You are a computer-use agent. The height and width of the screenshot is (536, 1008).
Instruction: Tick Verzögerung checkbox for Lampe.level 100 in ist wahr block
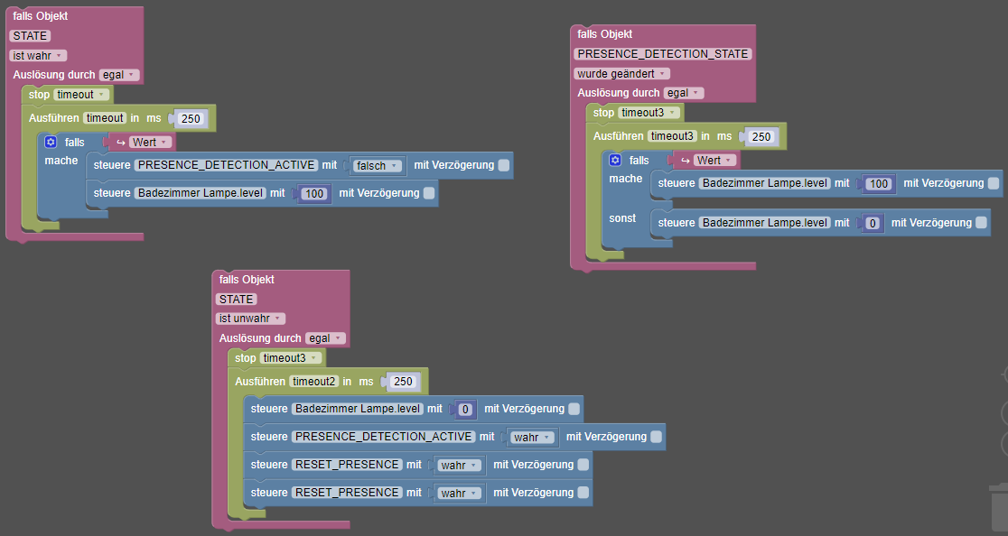429,193
